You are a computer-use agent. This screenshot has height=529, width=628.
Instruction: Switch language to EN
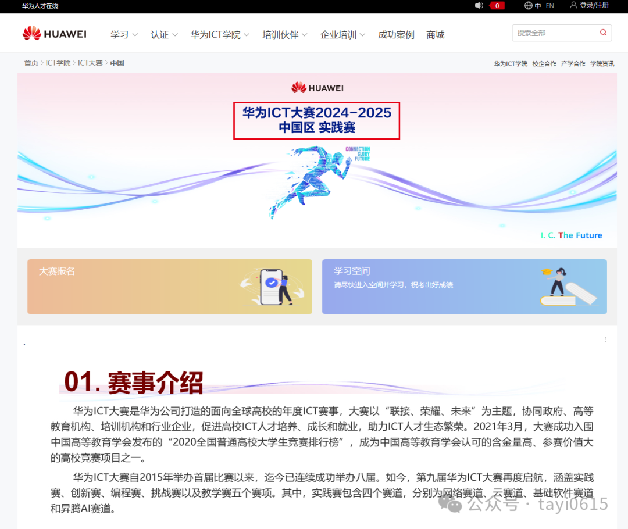click(x=549, y=6)
